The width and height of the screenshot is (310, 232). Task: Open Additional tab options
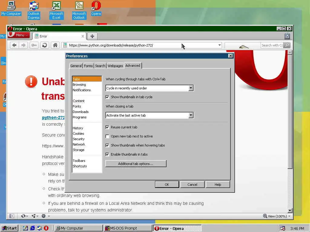point(136,163)
